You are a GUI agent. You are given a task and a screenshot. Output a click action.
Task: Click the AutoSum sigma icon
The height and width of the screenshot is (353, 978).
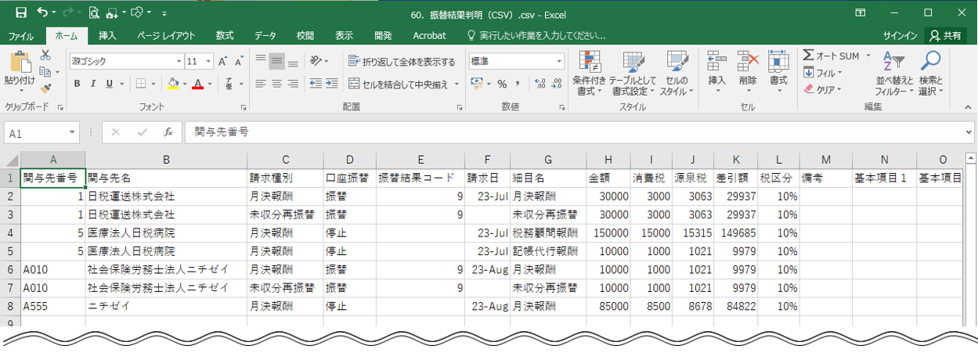coord(809,56)
